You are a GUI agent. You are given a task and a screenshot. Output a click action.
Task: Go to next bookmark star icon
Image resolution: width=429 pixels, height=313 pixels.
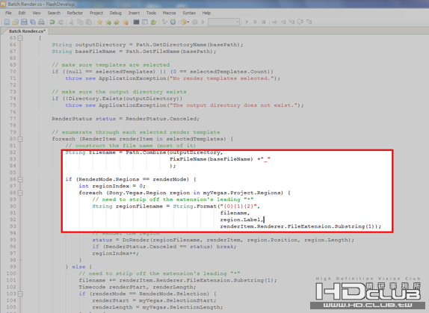[x=108, y=22]
